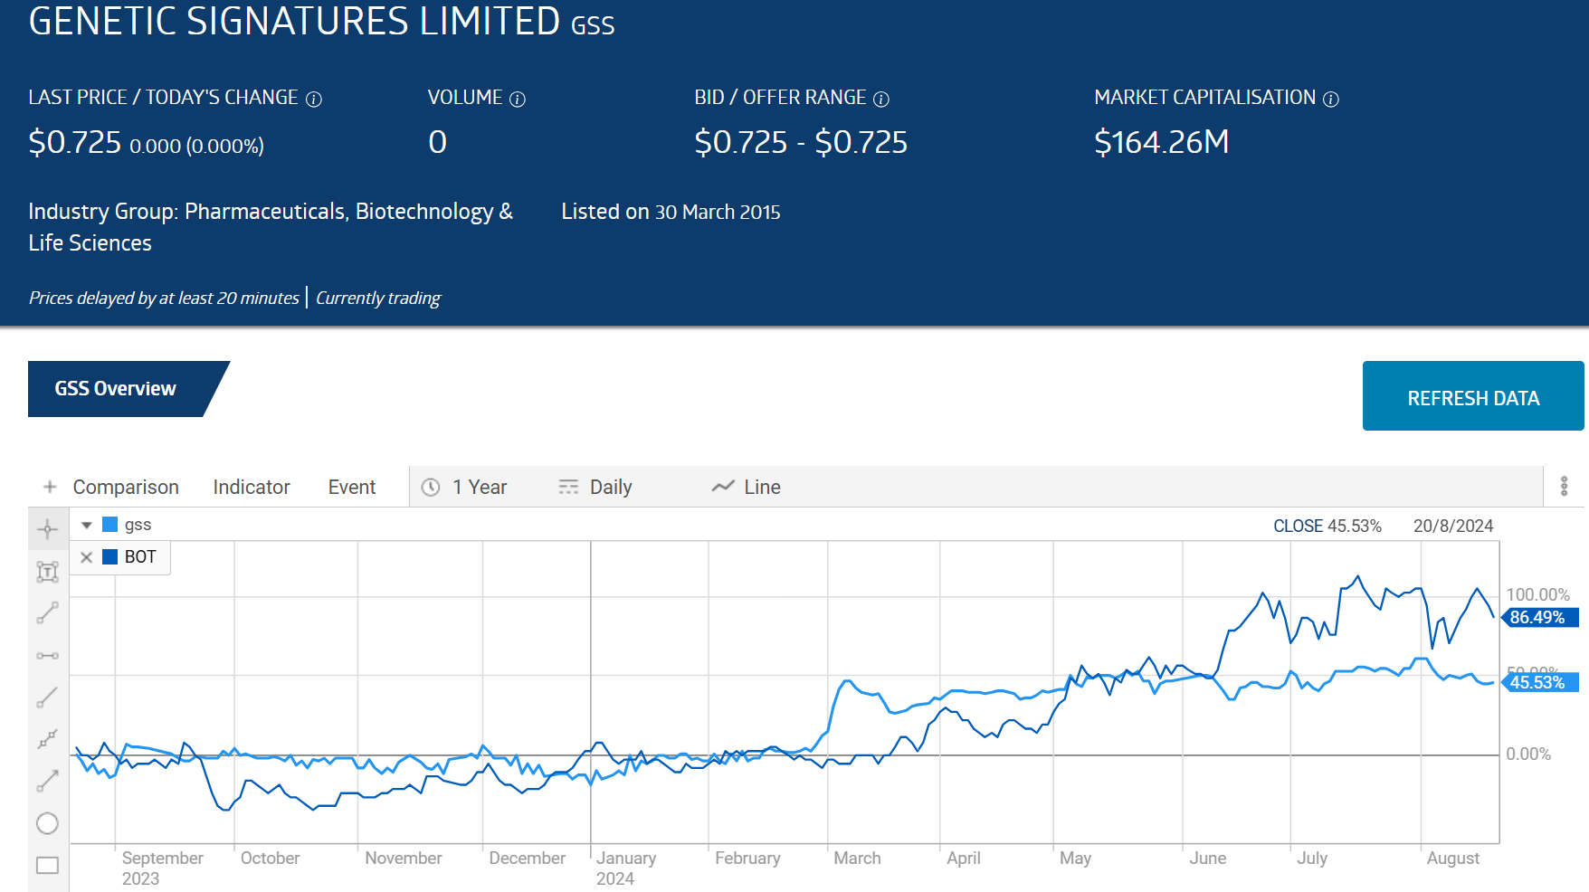
Task: Click the September 2023 axis label
Action: pyautogui.click(x=163, y=868)
